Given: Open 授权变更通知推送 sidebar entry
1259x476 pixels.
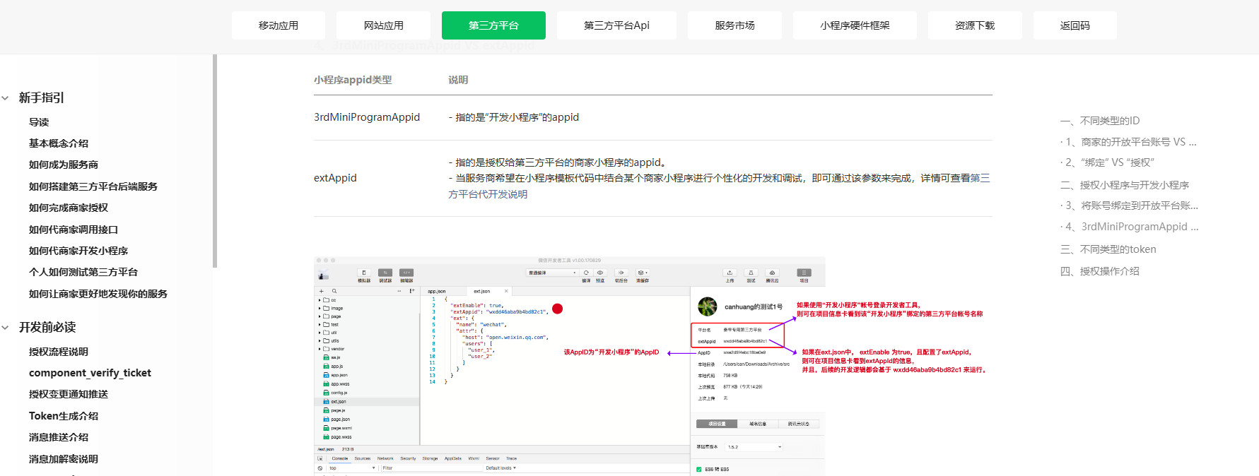Looking at the screenshot, I should [x=69, y=394].
